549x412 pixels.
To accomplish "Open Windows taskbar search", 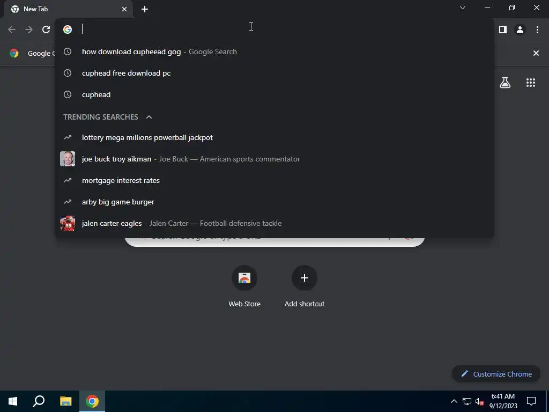I will point(39,401).
